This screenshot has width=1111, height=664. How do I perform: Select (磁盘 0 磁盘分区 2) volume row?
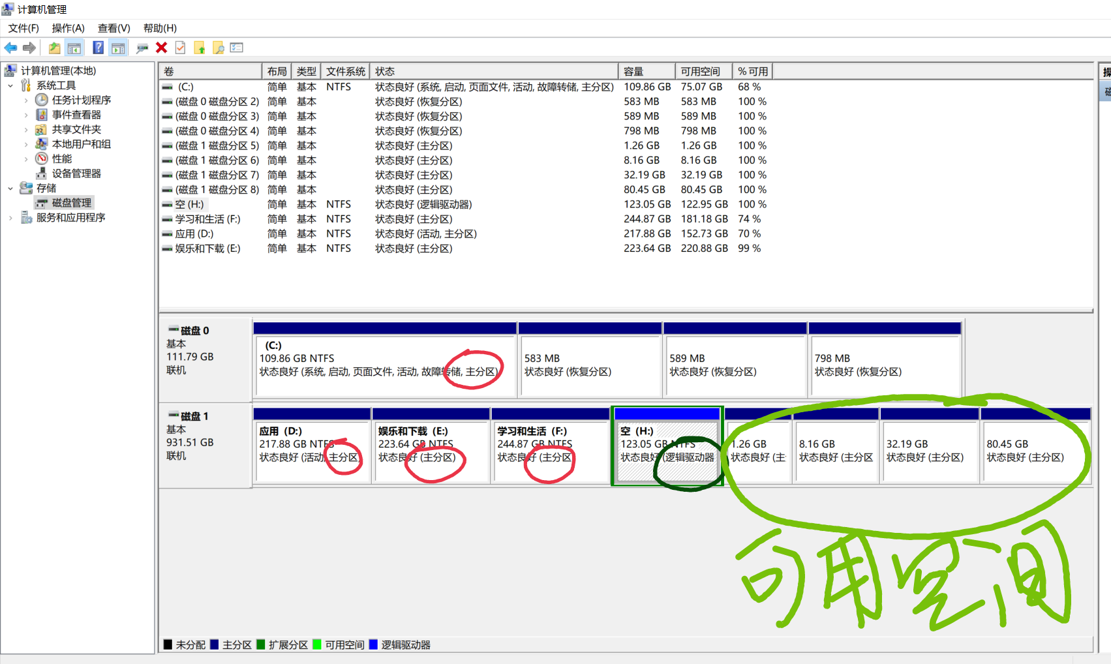[467, 102]
